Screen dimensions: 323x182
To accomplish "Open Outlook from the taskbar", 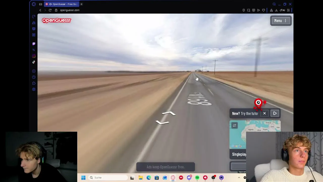I will (165, 178).
